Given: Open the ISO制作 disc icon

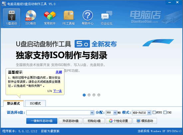Looking at the screenshot, I should pyautogui.click(x=31, y=18).
